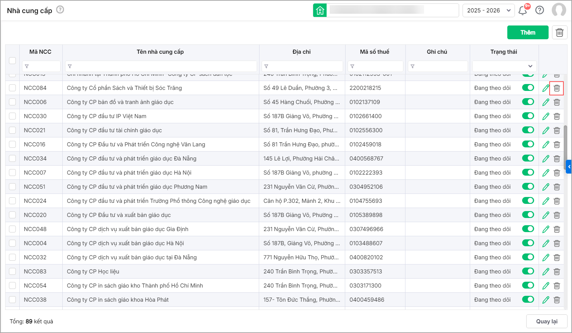Viewport: 572px width, 333px height.
Task: Expand the blue side panel arrow
Action: point(569,167)
